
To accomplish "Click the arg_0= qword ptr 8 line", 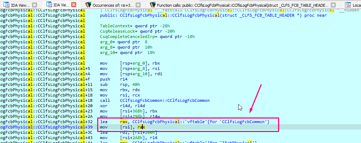I will pyautogui.click(x=124, y=42).
